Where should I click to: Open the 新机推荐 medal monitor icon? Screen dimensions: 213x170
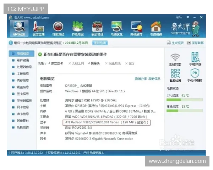[136, 28]
